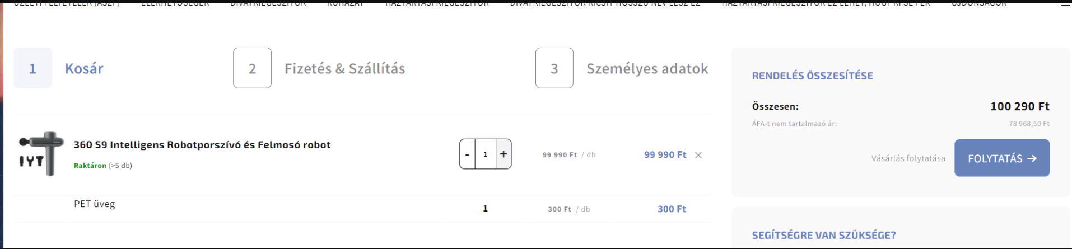1072x249 pixels.
Task: Click the Vásárlás folytatása link
Action: [908, 158]
